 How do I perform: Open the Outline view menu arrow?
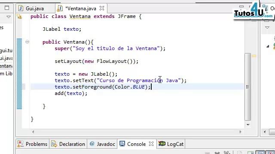267,27
